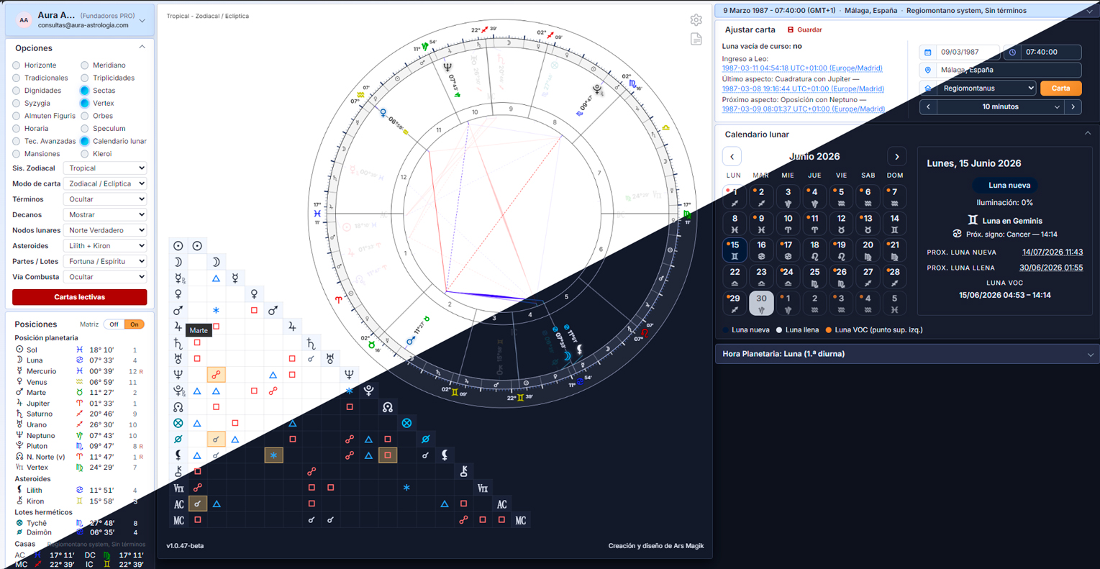Click the Part of Fortune row label in grid
The image size is (1100, 569).
(178, 423)
